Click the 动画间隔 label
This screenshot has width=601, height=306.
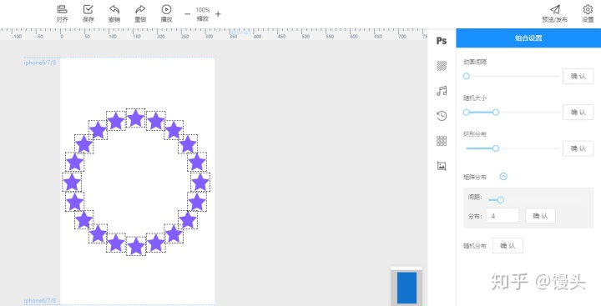point(475,62)
